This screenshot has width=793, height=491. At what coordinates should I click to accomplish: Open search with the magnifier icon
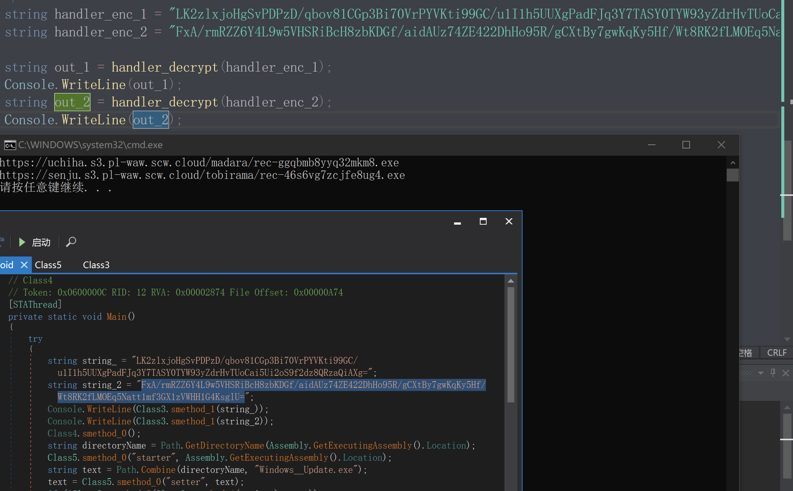71,242
